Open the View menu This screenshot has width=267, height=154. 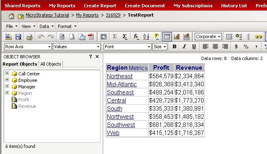coord(28,26)
